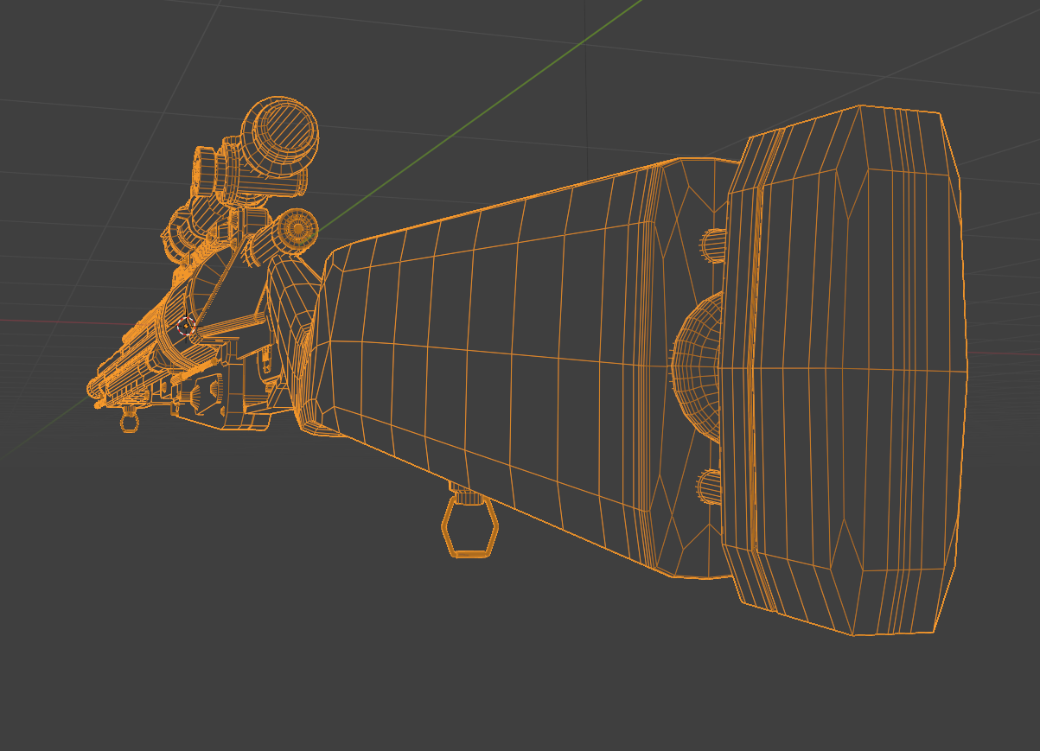Click the middle of the rifle stock body
Image resolution: width=1040 pixels, height=751 pixels.
pyautogui.click(x=484, y=363)
